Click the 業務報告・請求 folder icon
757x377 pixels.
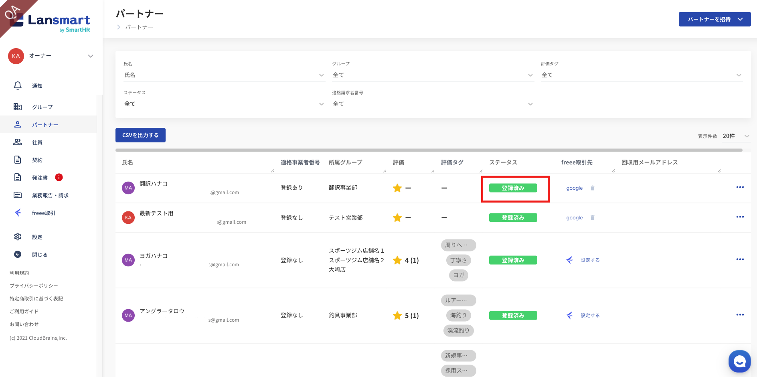click(x=18, y=195)
